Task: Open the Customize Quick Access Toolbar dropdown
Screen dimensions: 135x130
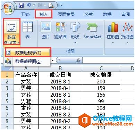Action: pos(61,5)
